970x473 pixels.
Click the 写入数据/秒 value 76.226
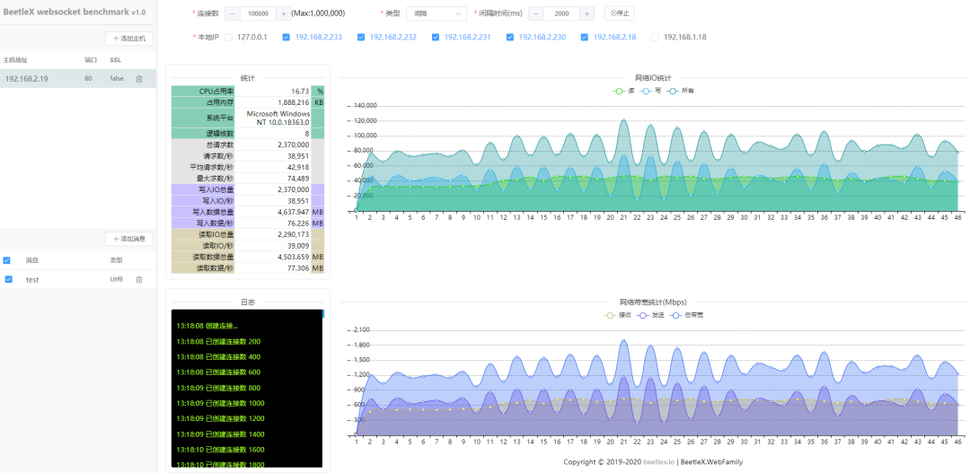pos(298,223)
